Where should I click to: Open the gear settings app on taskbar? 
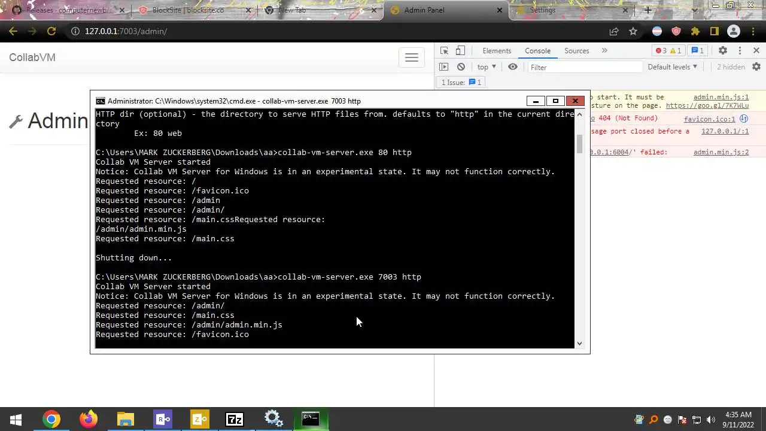(x=273, y=420)
